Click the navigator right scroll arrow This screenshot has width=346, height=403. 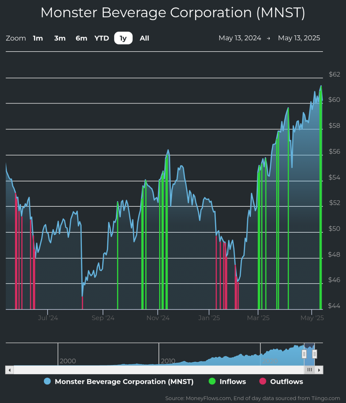coord(319,370)
